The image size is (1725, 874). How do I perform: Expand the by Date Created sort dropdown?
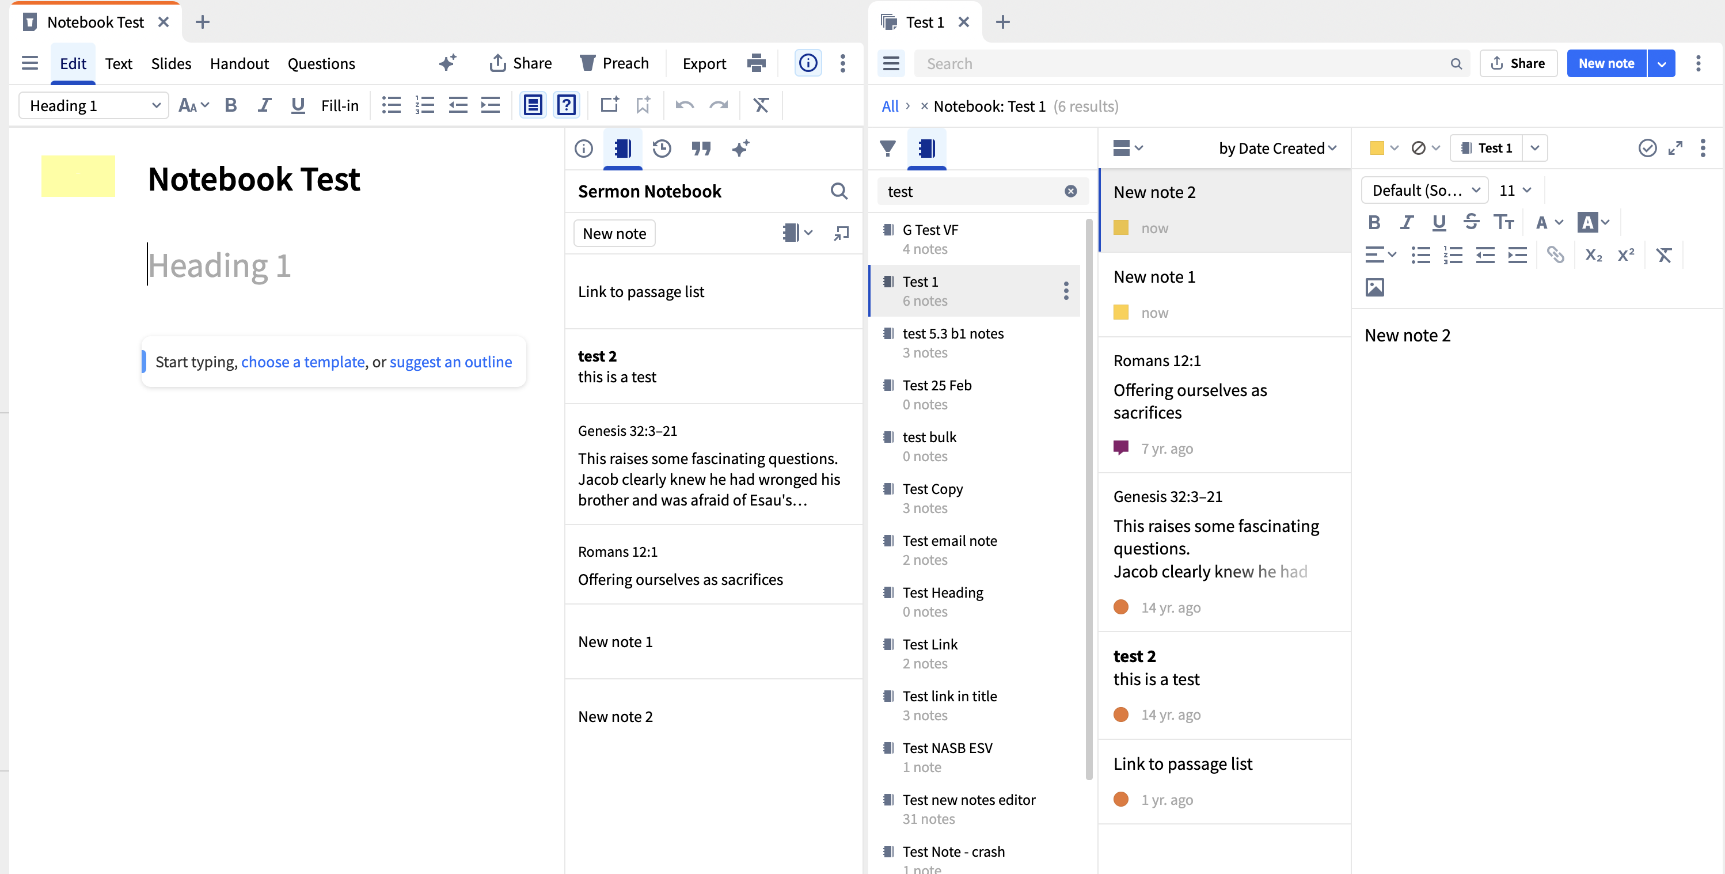pos(1277,148)
